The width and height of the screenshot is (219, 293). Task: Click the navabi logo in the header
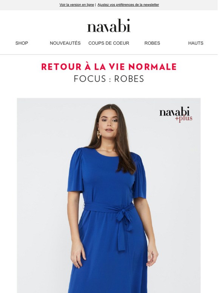(x=109, y=26)
